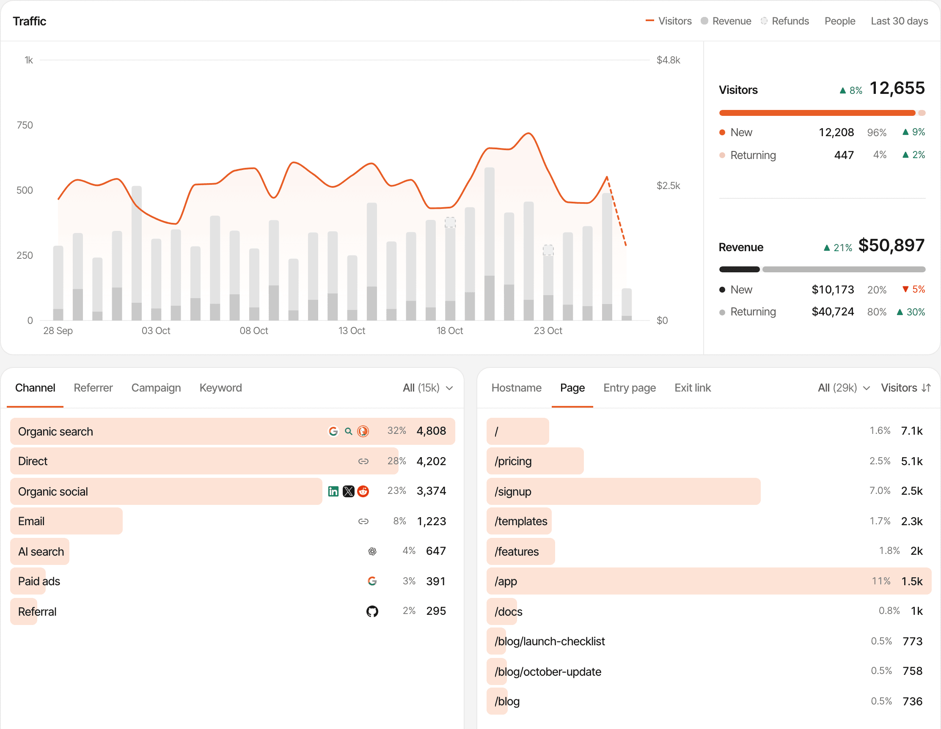Screen dimensions: 941x729
Task: Click the link icon in the Email row
Action: pos(363,521)
